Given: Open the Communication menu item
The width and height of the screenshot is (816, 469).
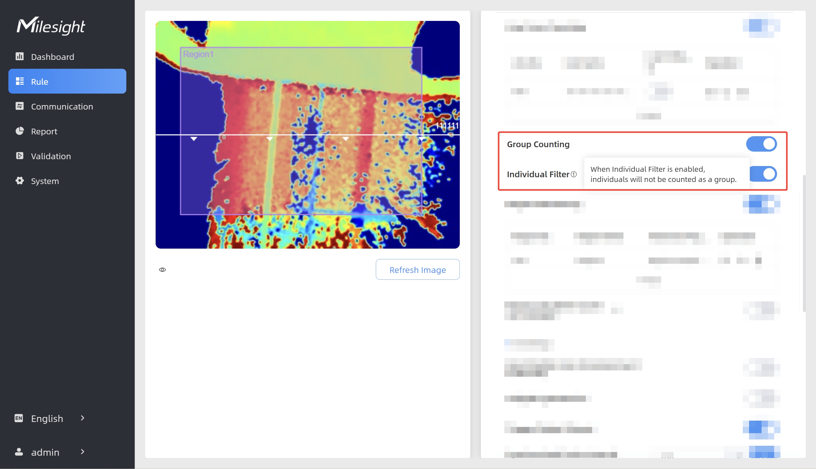Looking at the screenshot, I should pyautogui.click(x=62, y=106).
